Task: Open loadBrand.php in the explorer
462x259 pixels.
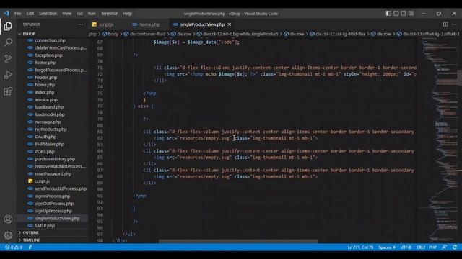Action: (49, 107)
